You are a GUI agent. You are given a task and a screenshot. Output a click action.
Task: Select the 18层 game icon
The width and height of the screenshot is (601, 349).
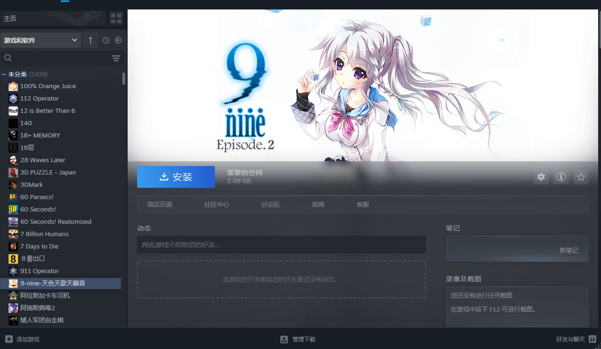tap(13, 148)
